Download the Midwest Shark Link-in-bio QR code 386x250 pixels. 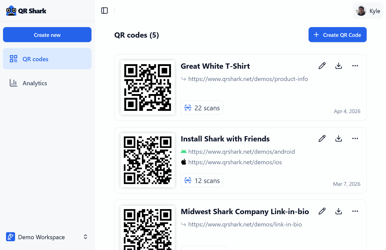click(339, 211)
